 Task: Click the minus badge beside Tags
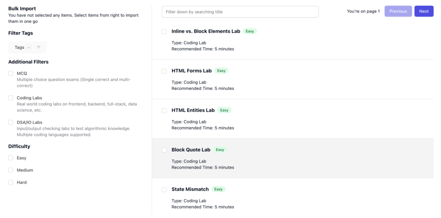click(x=29, y=47)
